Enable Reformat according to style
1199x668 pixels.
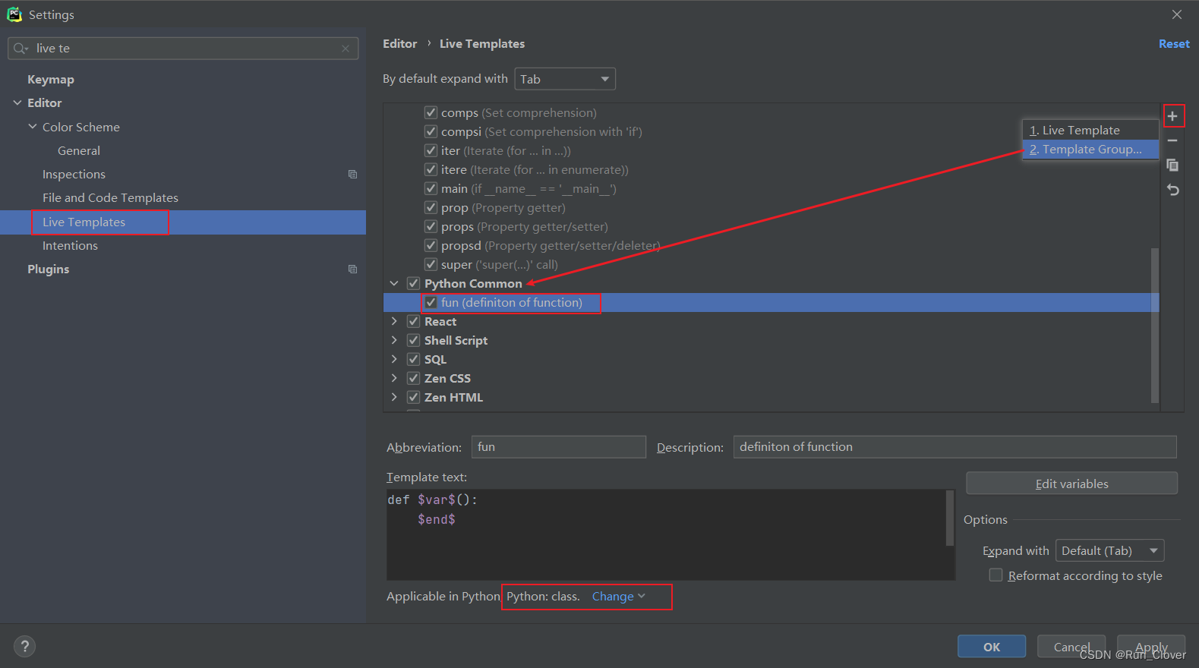(995, 575)
